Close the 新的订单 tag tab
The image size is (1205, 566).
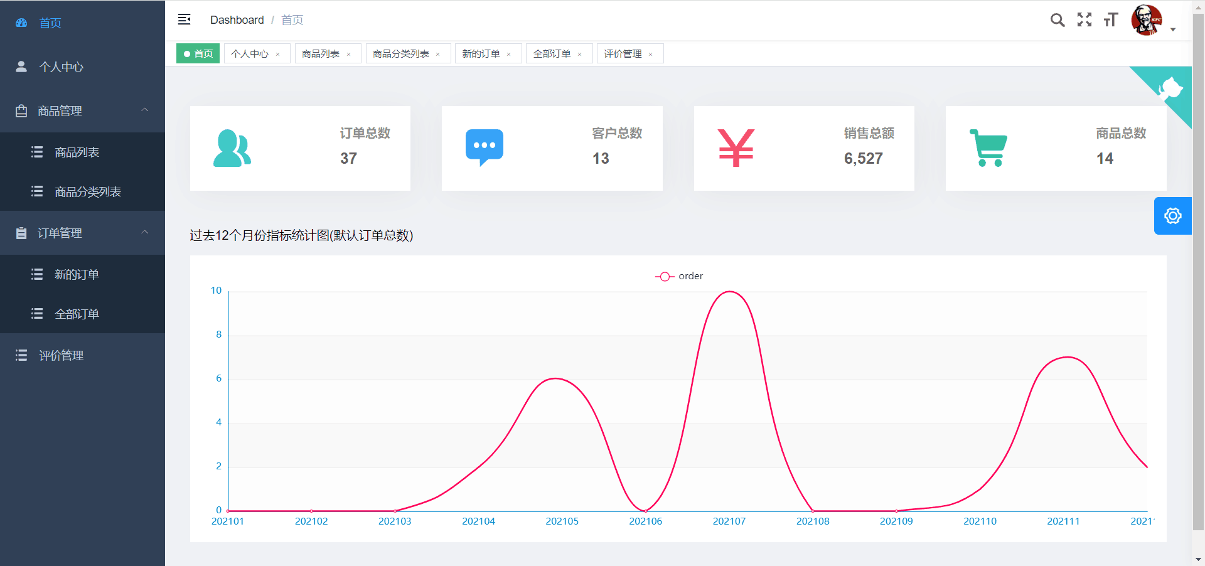tap(508, 55)
